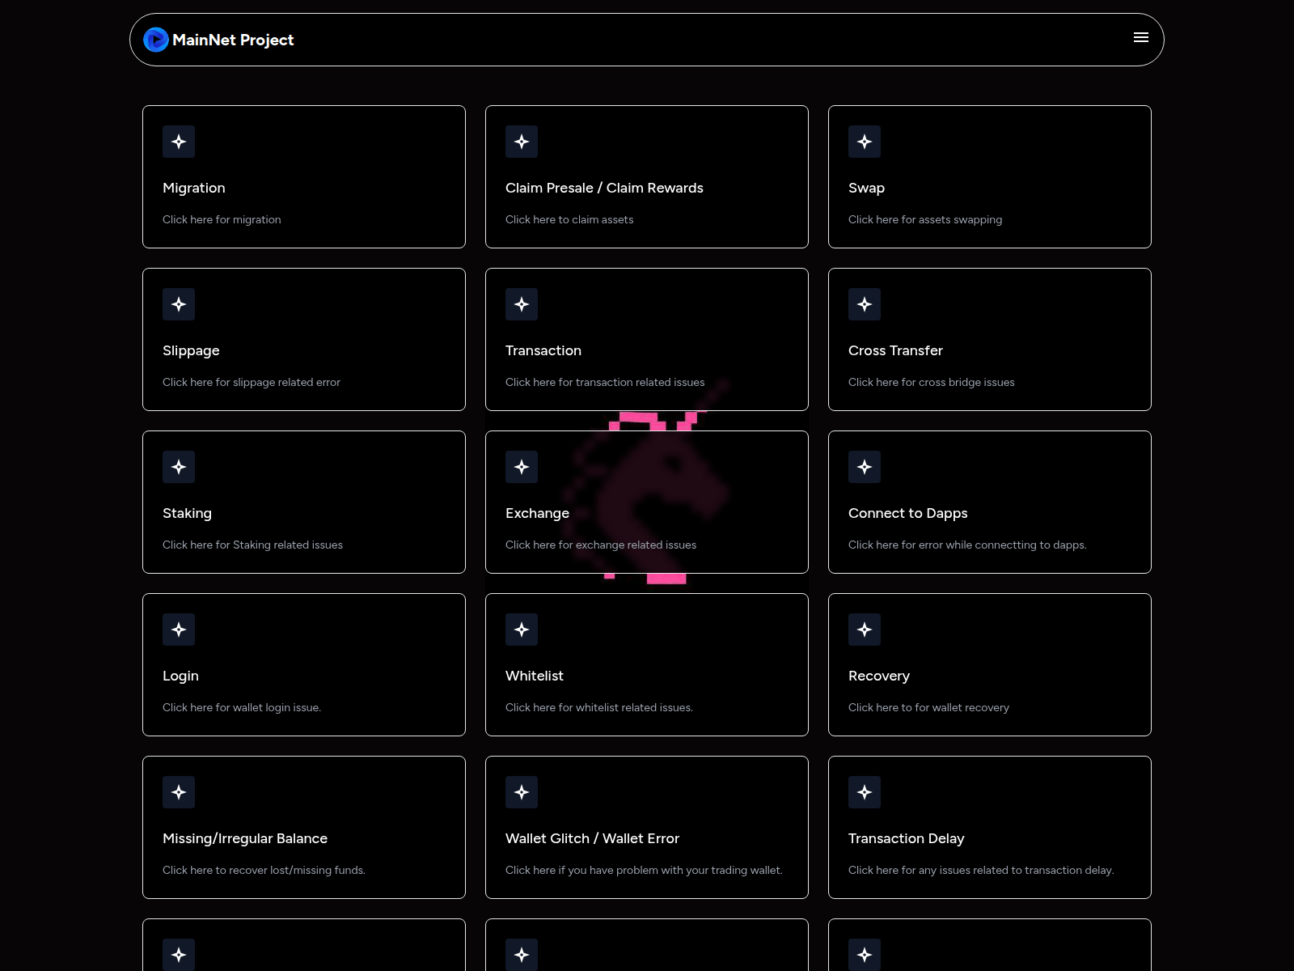Click 'Click here for migration' text
Viewport: 1294px width, 971px height.
tap(222, 219)
